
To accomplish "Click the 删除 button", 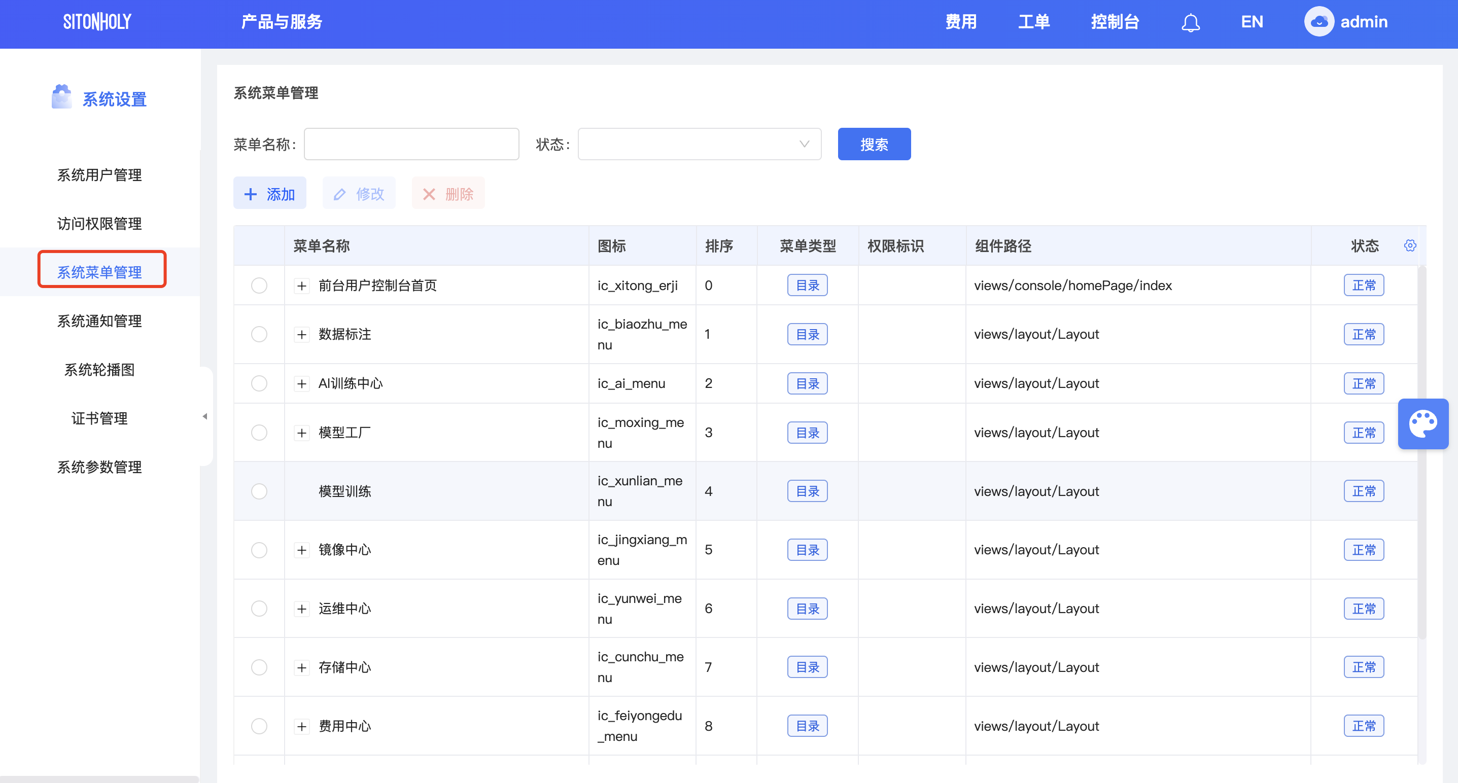I will pos(448,194).
